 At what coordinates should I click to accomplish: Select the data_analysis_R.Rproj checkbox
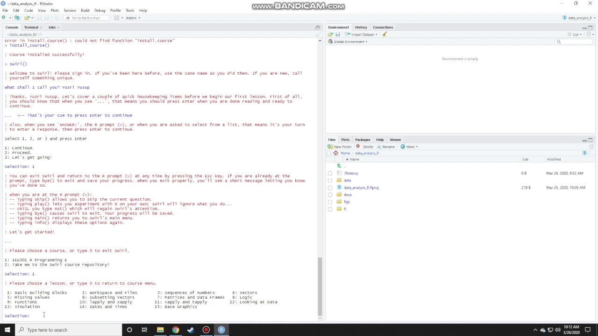pyautogui.click(x=330, y=188)
